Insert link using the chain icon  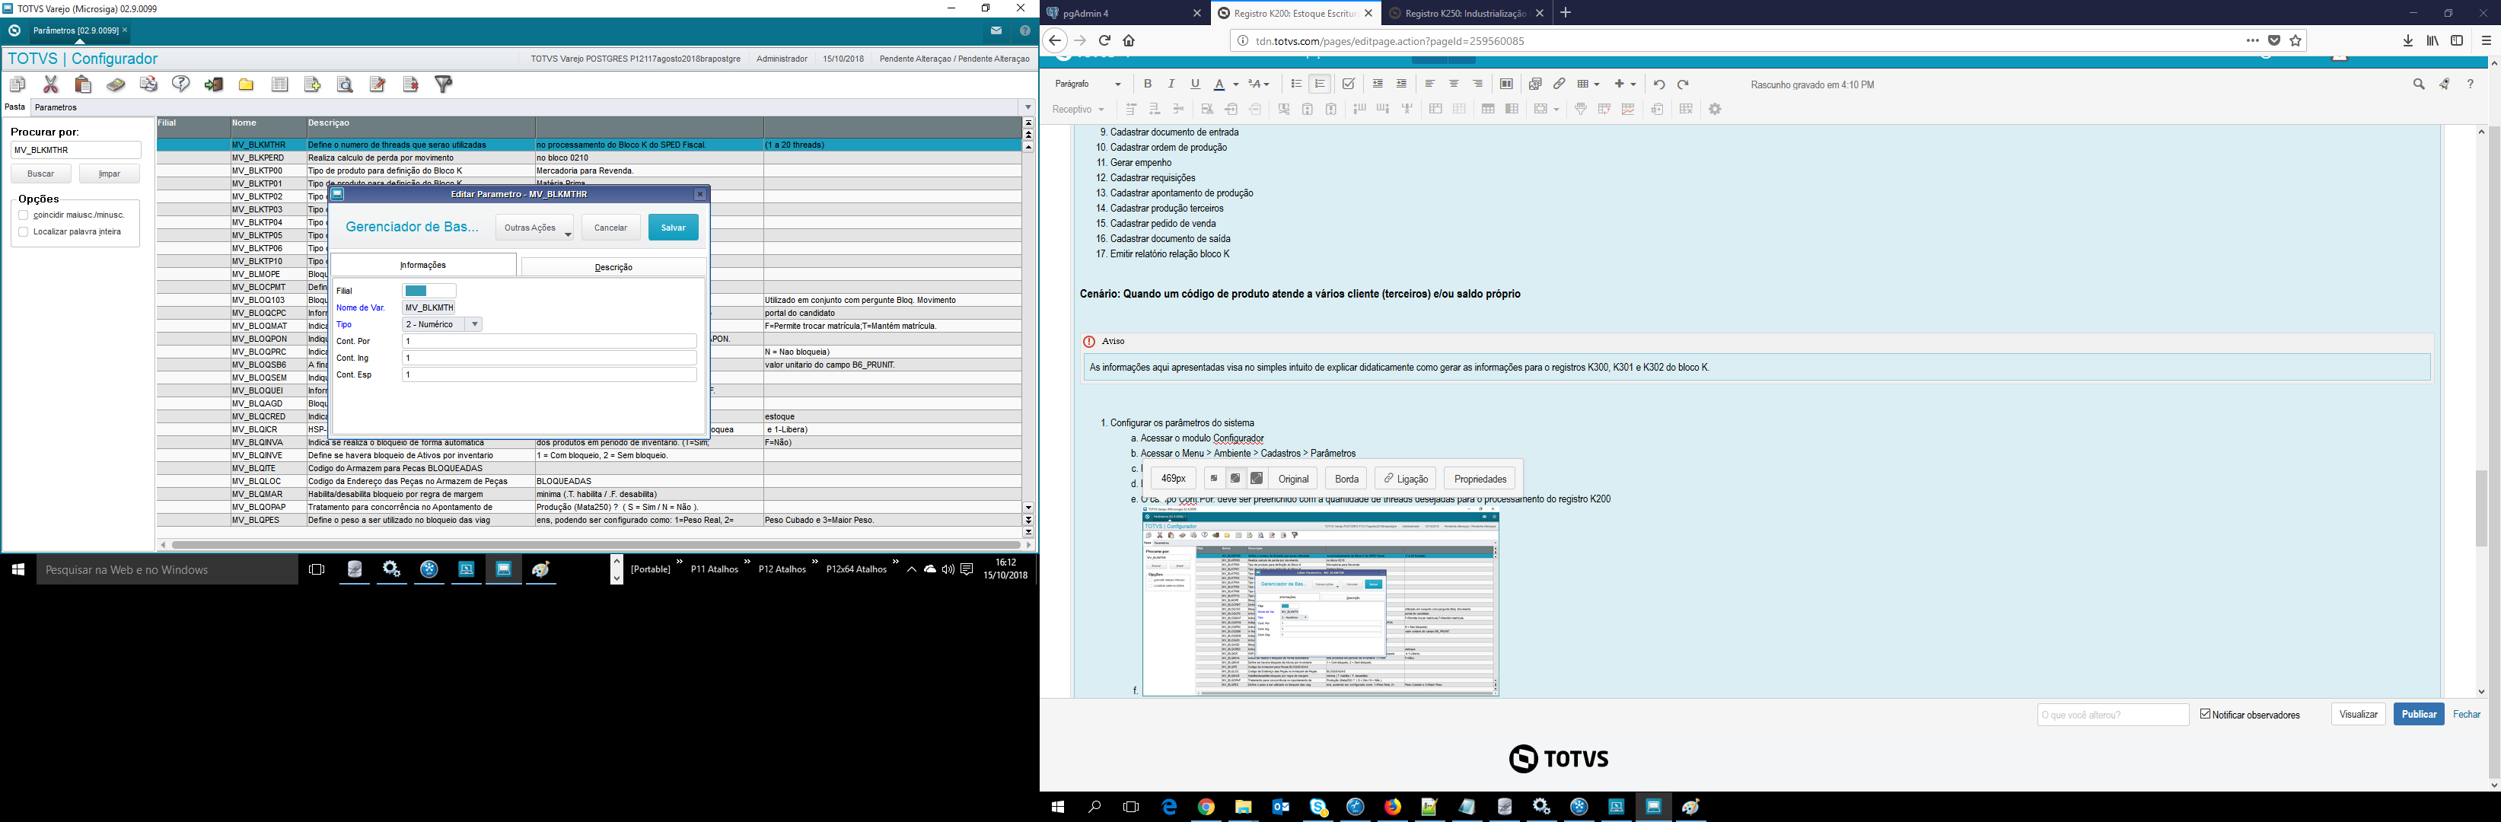1558,84
